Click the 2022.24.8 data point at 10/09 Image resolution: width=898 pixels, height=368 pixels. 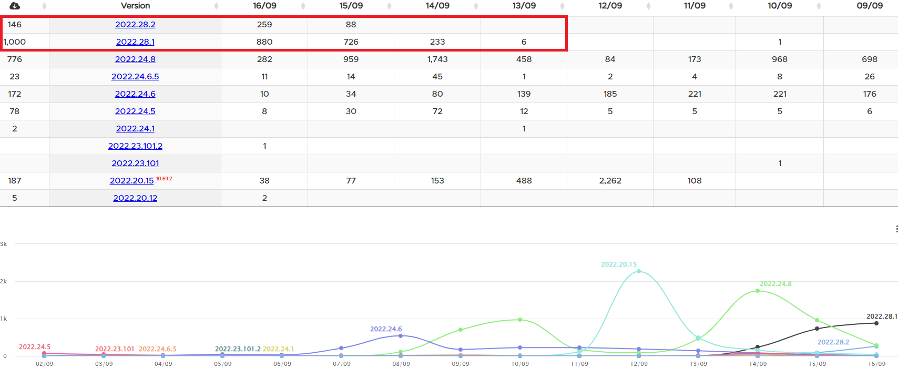click(x=520, y=320)
